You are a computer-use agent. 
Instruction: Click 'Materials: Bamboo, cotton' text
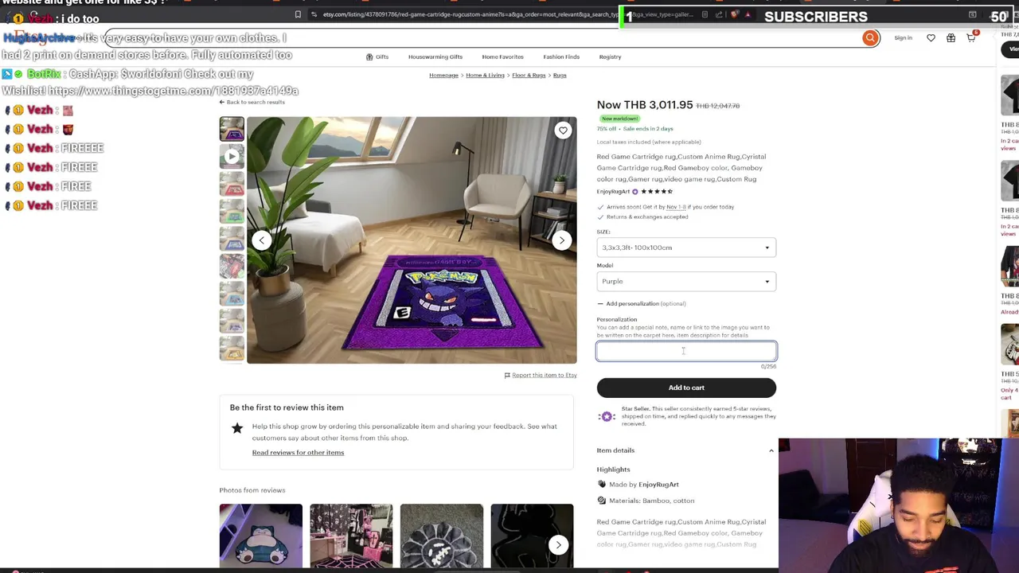pos(651,501)
